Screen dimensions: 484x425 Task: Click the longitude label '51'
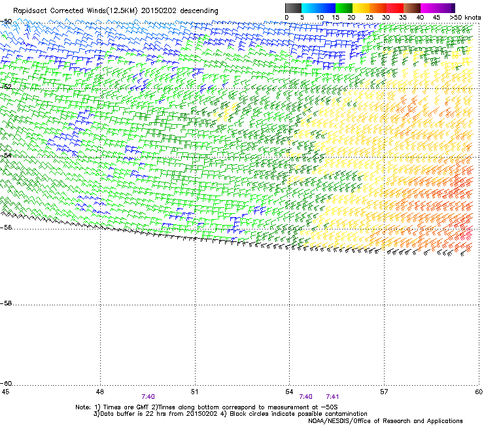click(194, 392)
